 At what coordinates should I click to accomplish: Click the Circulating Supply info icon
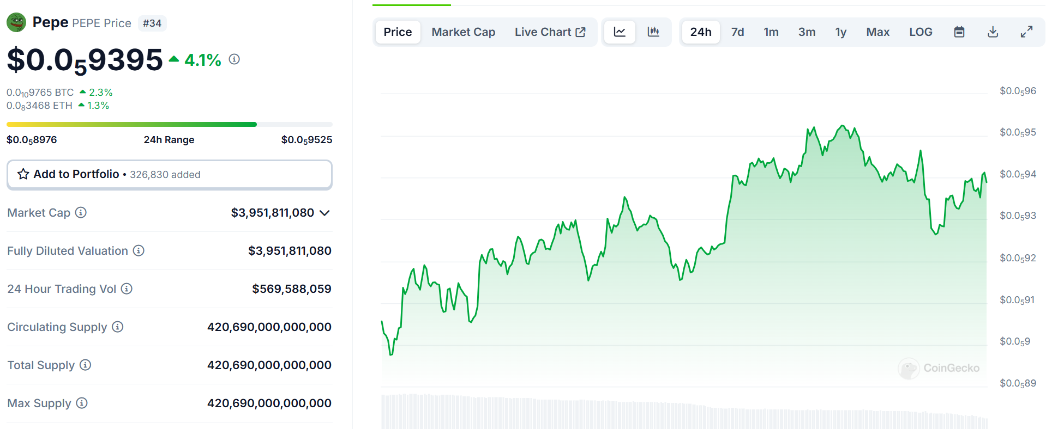(118, 327)
